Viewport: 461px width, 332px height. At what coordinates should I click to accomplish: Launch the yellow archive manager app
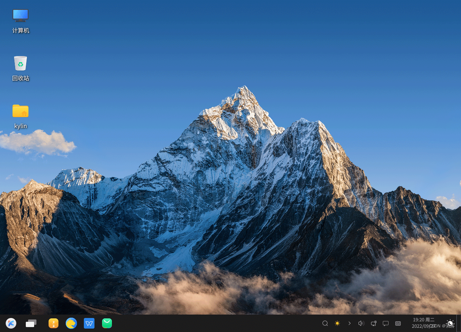point(53,323)
